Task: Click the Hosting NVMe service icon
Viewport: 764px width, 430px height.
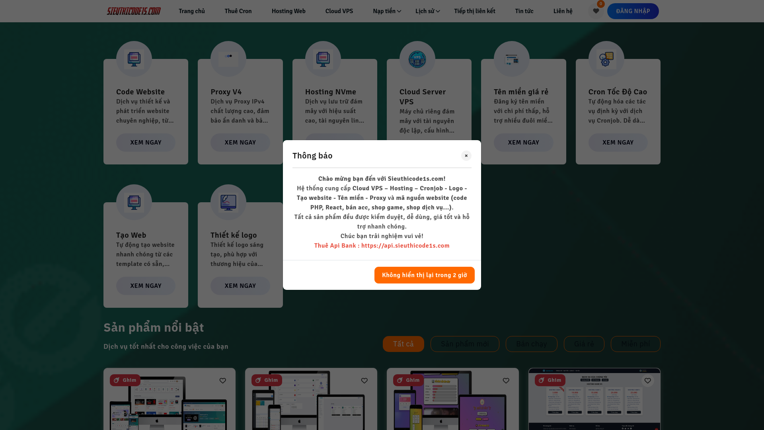Action: tap(323, 59)
